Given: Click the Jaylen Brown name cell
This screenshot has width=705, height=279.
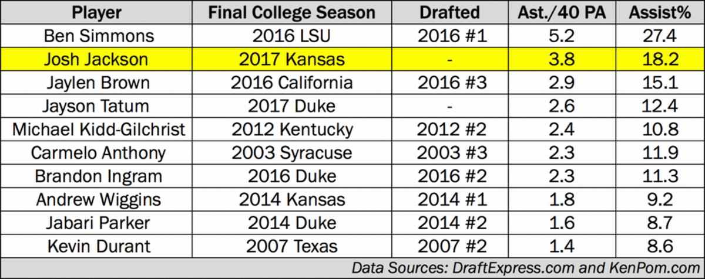Looking at the screenshot, I should click(98, 83).
